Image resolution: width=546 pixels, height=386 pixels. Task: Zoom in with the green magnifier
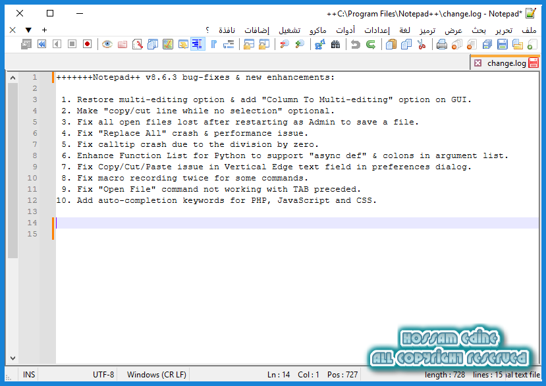point(300,44)
